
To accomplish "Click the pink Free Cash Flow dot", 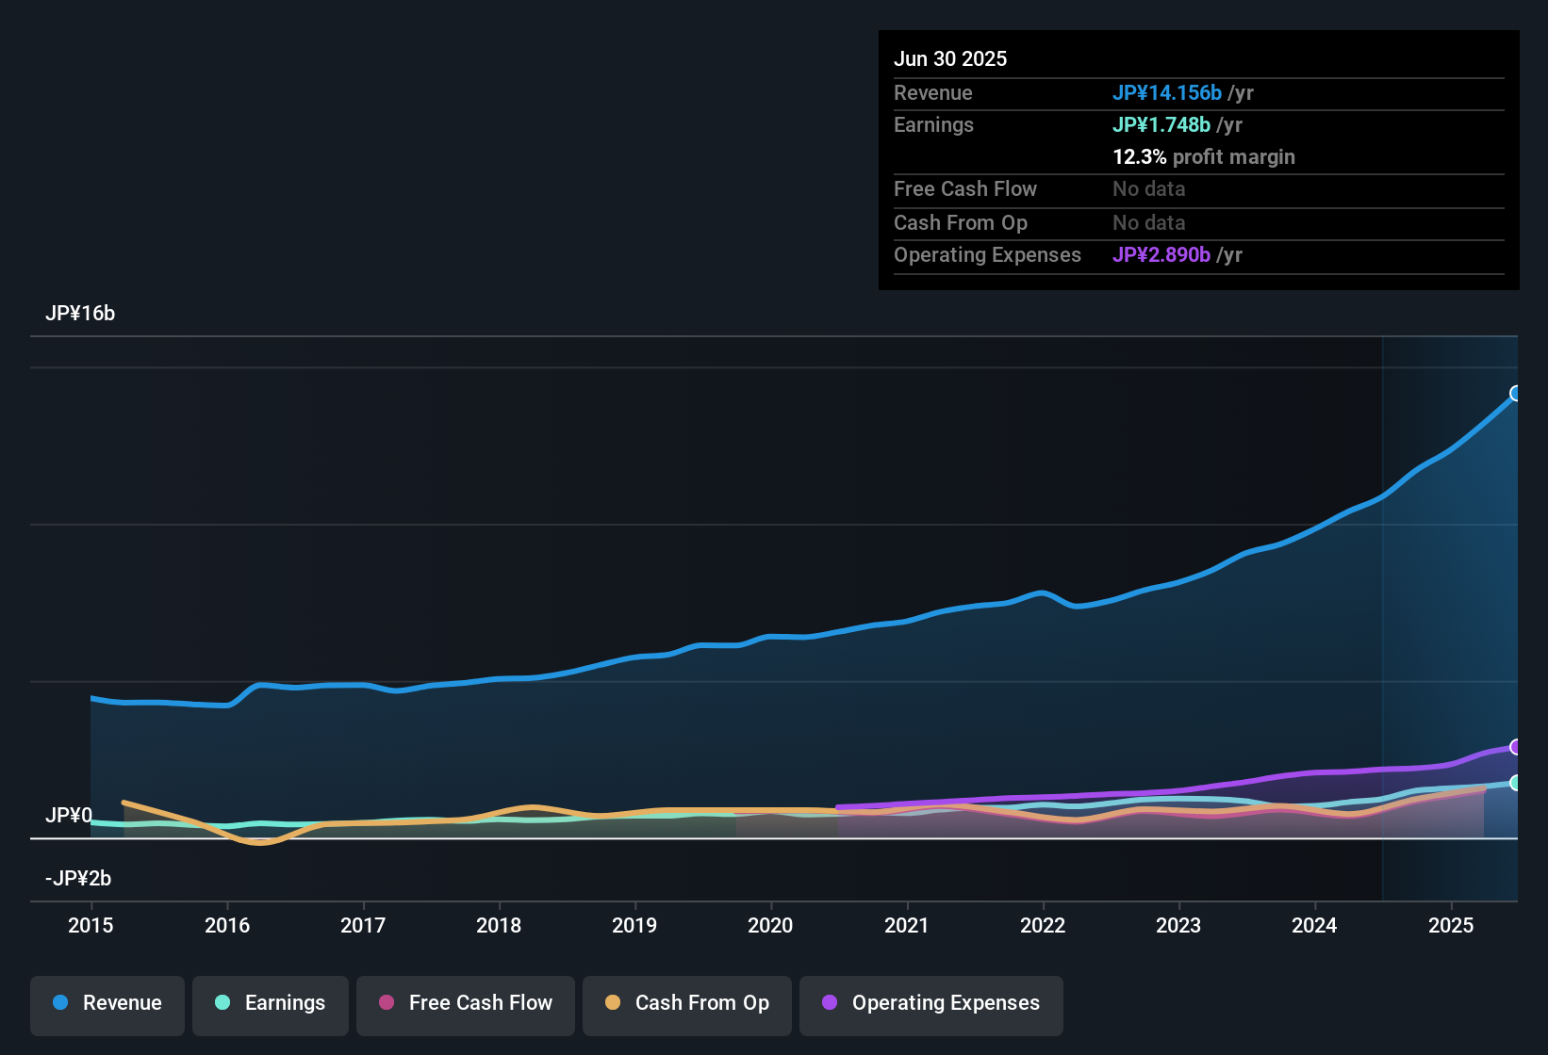I will [387, 1002].
